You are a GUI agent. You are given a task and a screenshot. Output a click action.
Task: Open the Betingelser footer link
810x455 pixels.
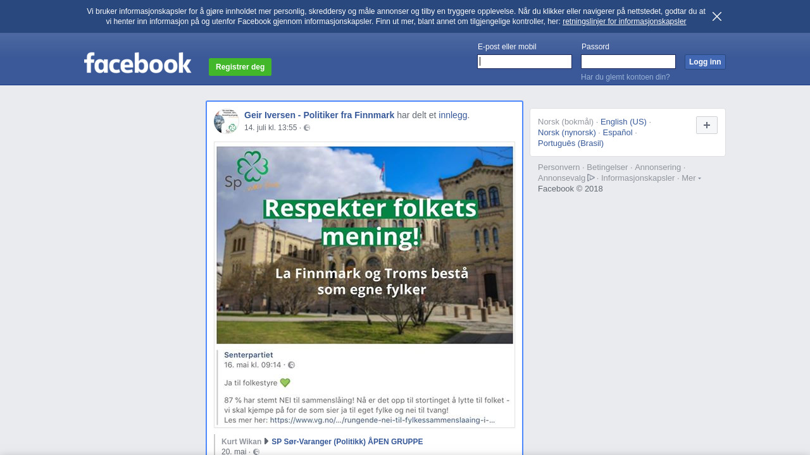coord(607,167)
